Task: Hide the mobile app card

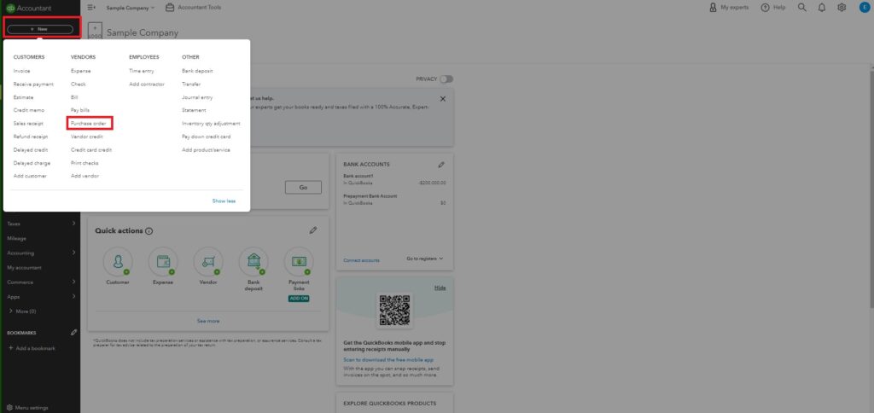Action: tap(440, 288)
